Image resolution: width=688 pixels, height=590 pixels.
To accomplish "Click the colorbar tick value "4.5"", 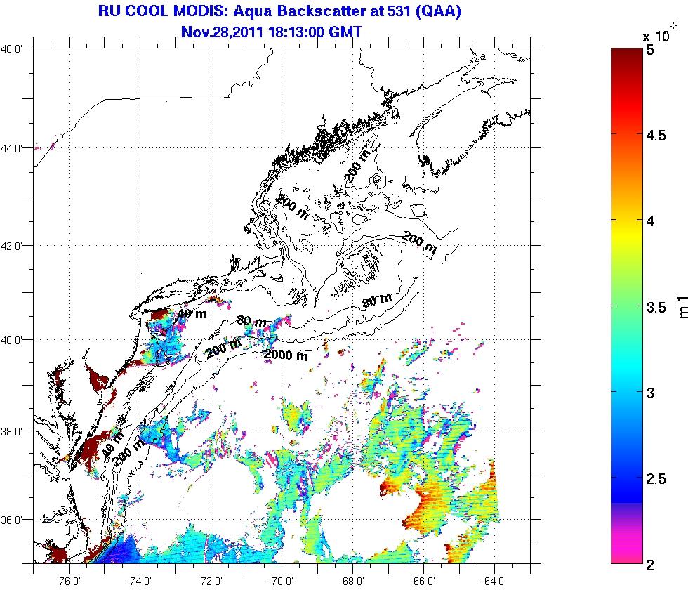I will (656, 135).
